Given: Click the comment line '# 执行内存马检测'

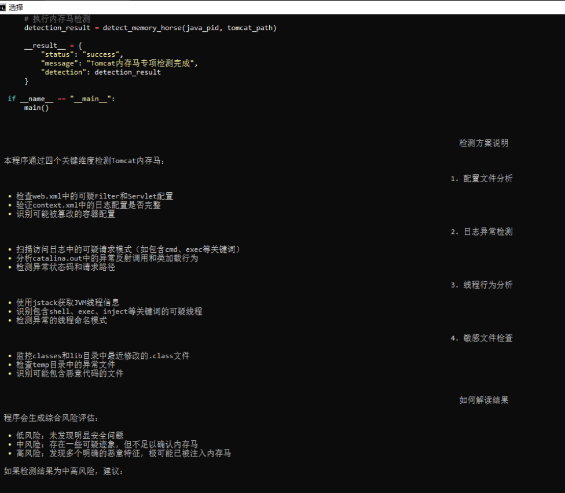Looking at the screenshot, I should point(57,19).
